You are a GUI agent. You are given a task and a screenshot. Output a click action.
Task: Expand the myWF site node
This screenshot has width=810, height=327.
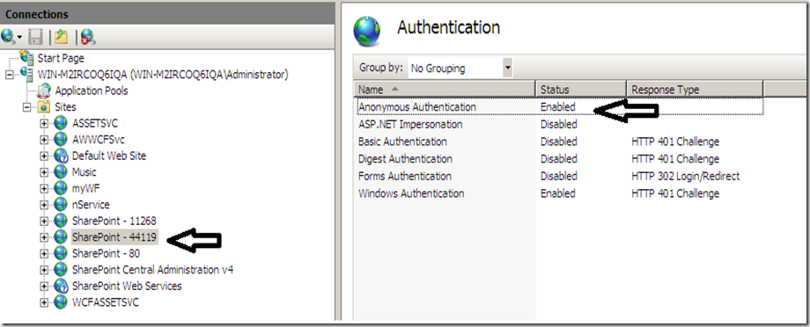[x=44, y=189]
